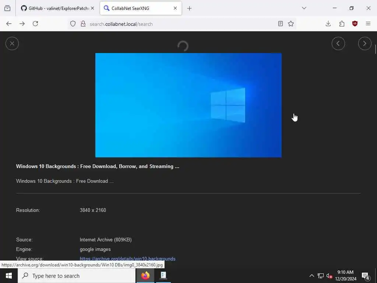The width and height of the screenshot is (377, 283).
Task: Go to next image result
Action: 364,43
